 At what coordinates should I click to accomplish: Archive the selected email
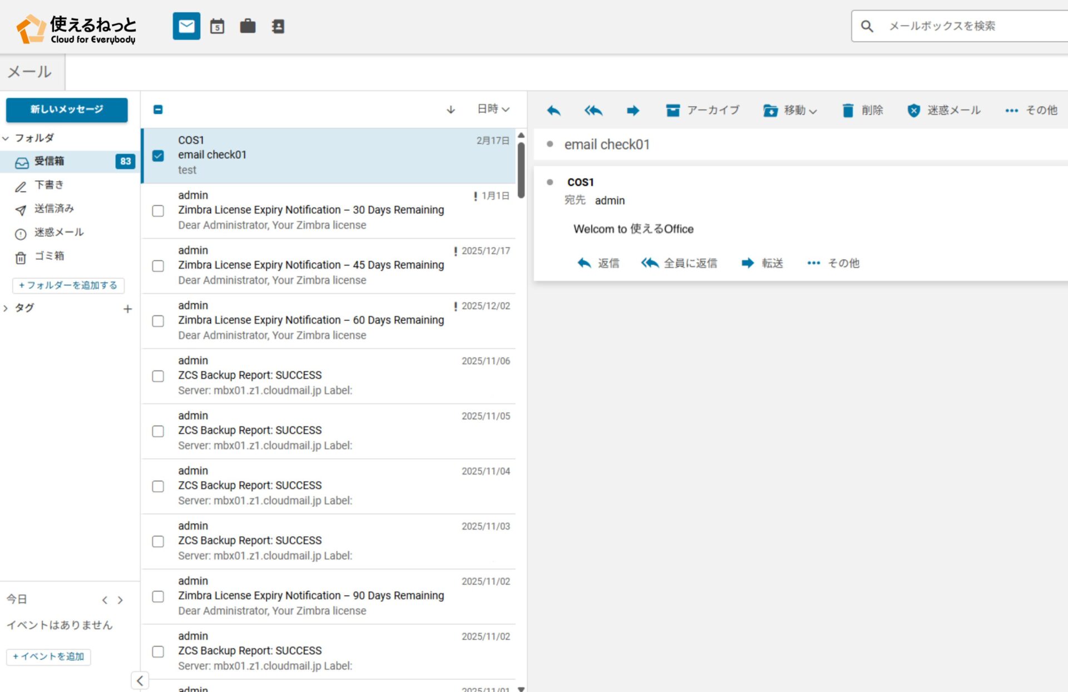coord(703,110)
